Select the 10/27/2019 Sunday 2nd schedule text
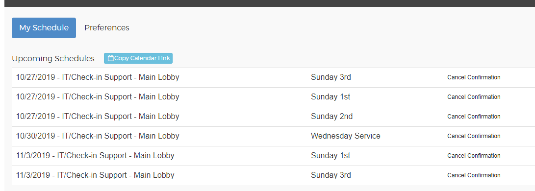This screenshot has width=535, height=191. [x=98, y=117]
